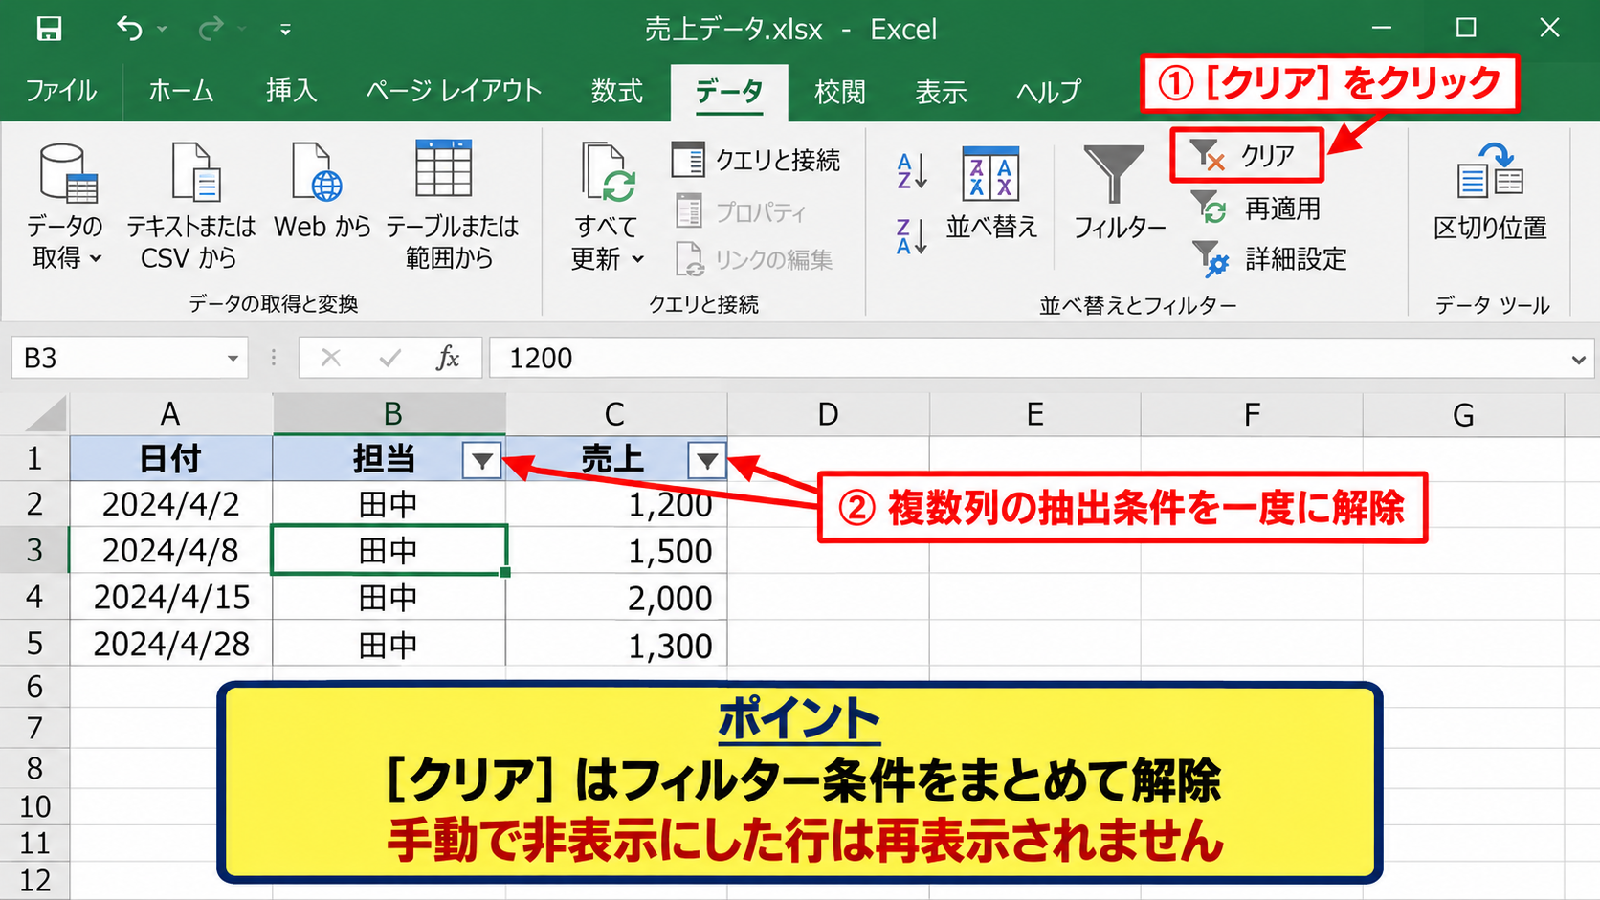The image size is (1600, 900).
Task: Open the 売上 column filter dropdown
Action: pos(706,461)
